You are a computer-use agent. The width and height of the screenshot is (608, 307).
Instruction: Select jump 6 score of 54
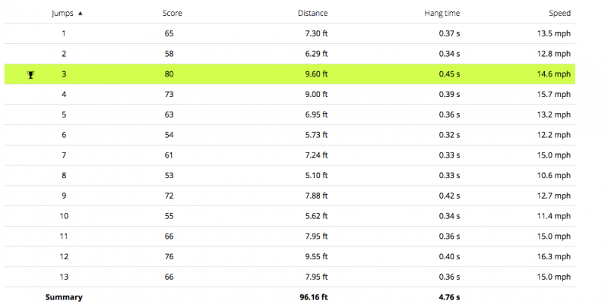coord(169,135)
